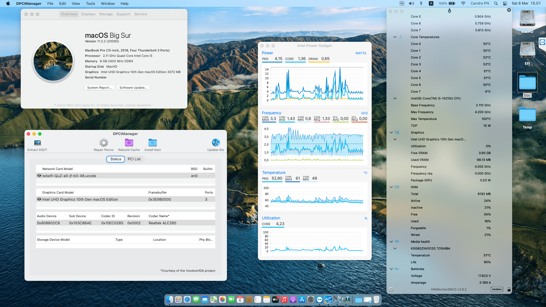This screenshot has width=546, height=307.
Task: Click the DPCIManager Dock icon with info badge
Action: [x=346, y=300]
